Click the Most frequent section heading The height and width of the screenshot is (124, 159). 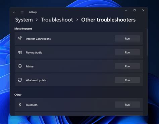[23, 29]
